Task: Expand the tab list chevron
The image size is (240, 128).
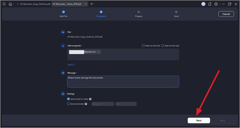Action: (x=18, y=4)
